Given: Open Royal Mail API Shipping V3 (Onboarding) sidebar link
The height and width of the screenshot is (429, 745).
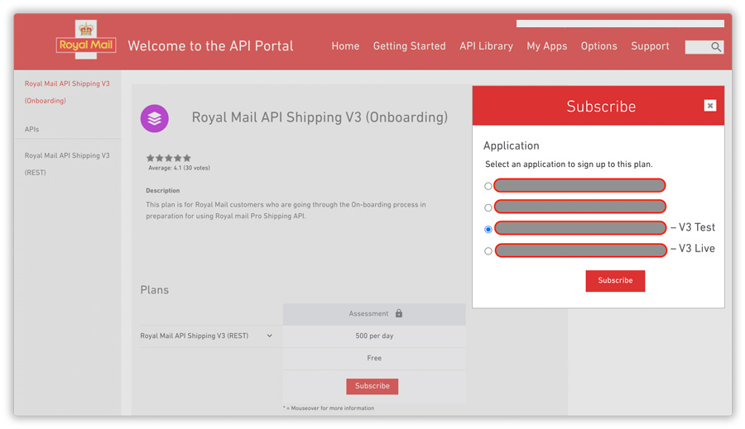Looking at the screenshot, I should point(67,92).
